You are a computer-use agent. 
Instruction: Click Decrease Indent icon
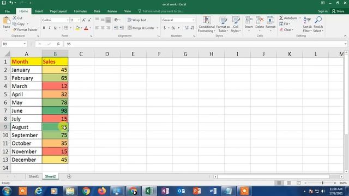coord(116,28)
